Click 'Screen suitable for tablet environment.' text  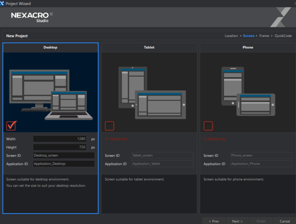[x=135, y=179]
